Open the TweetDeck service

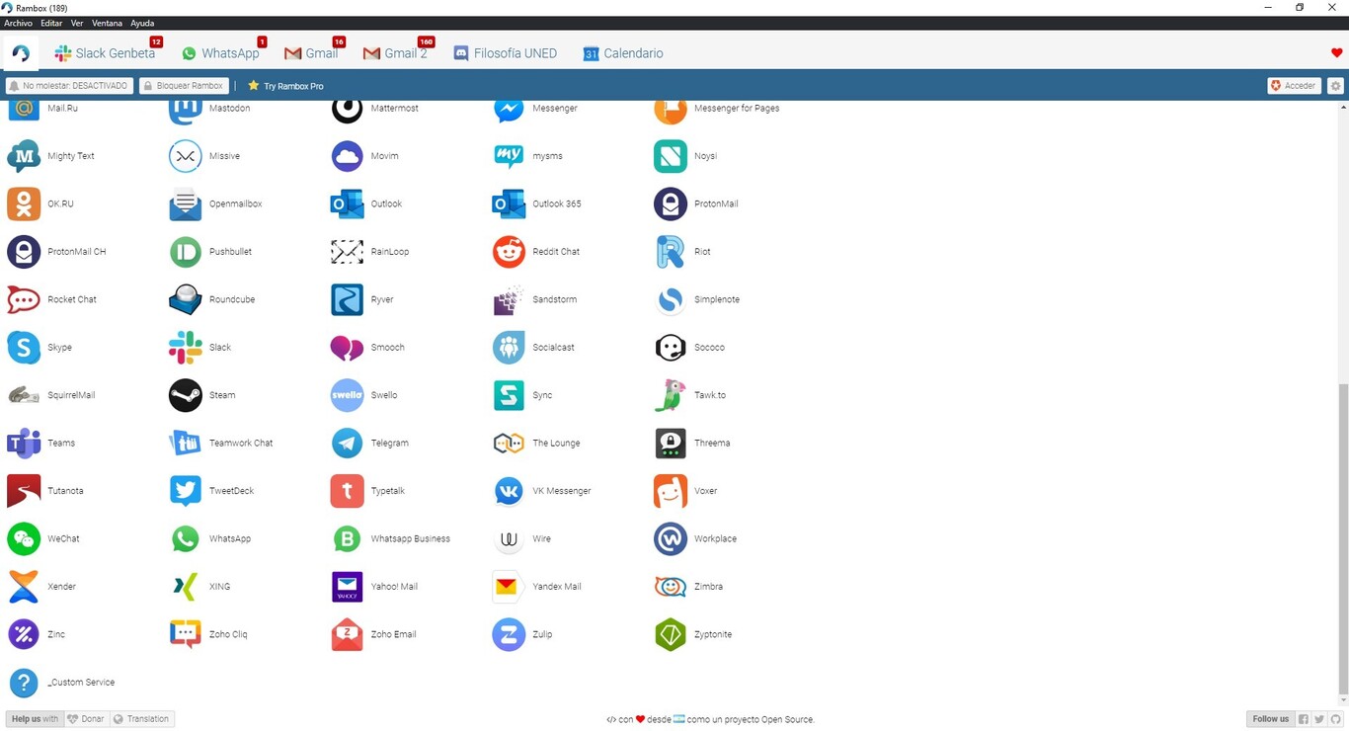(x=185, y=490)
